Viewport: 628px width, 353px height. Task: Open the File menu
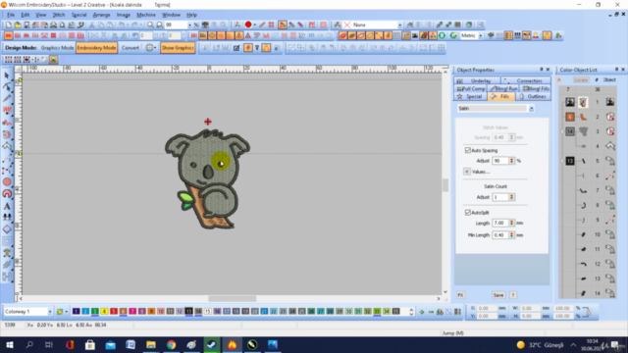pyautogui.click(x=11, y=15)
